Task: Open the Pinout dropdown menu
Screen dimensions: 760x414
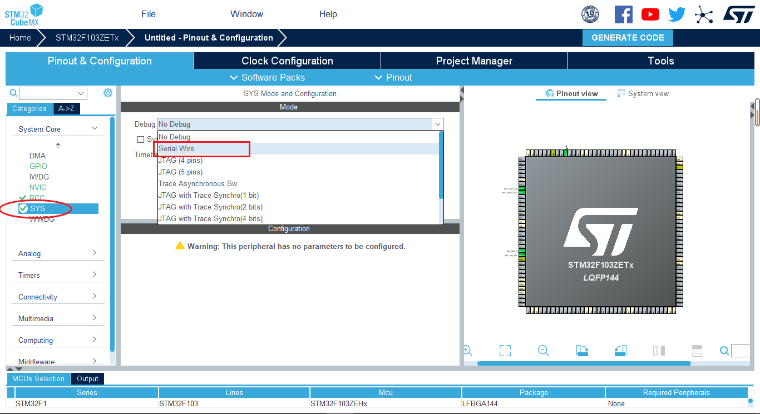Action: click(393, 77)
